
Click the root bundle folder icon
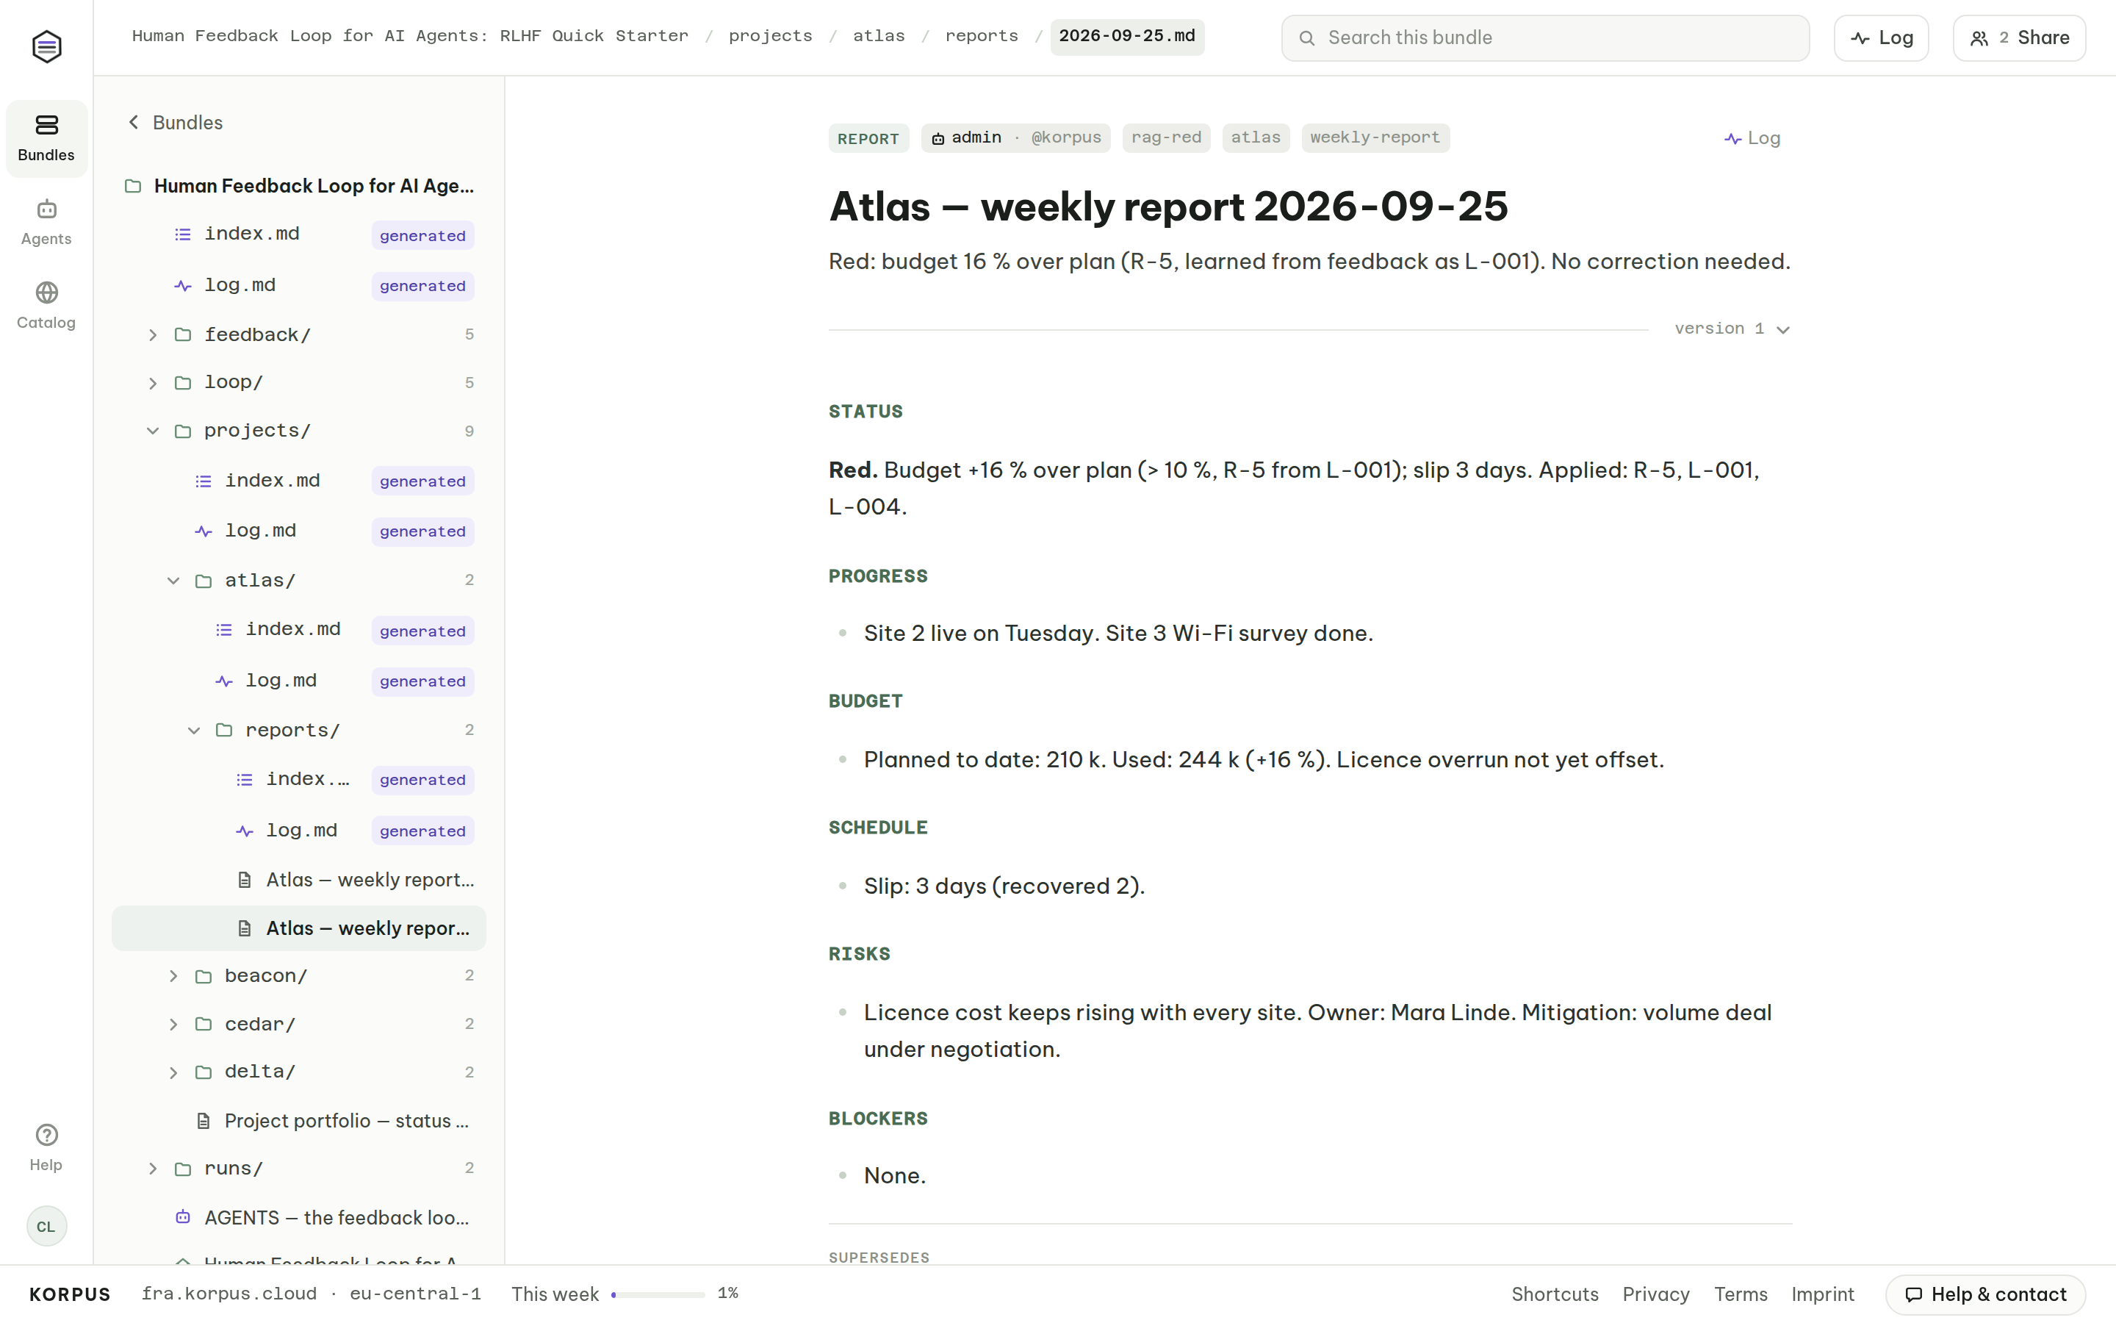coord(133,187)
